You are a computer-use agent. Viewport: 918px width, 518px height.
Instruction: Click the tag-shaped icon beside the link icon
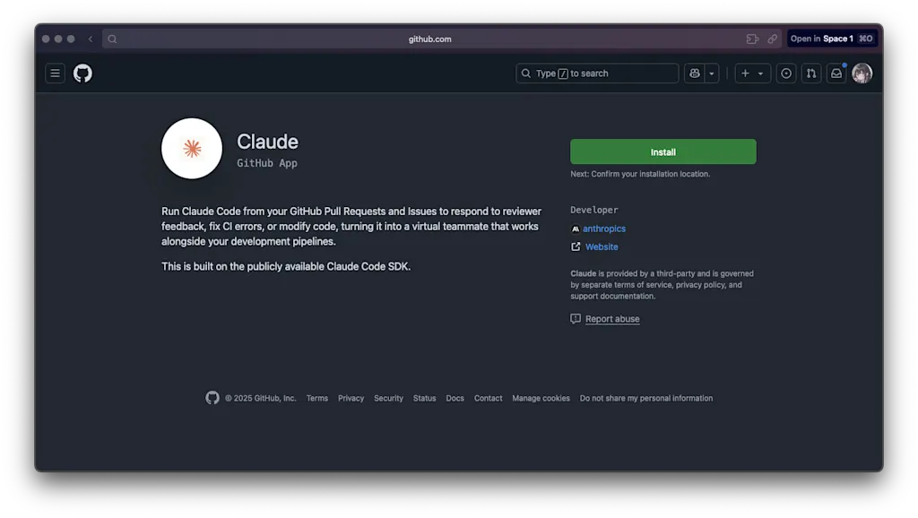752,39
